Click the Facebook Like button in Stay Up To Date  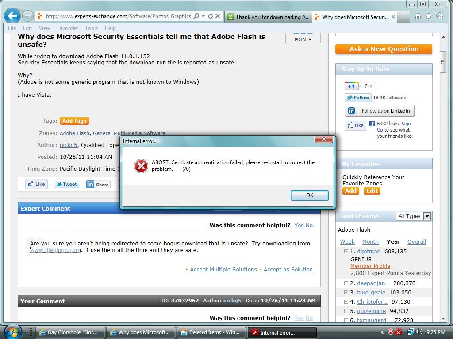tap(355, 125)
